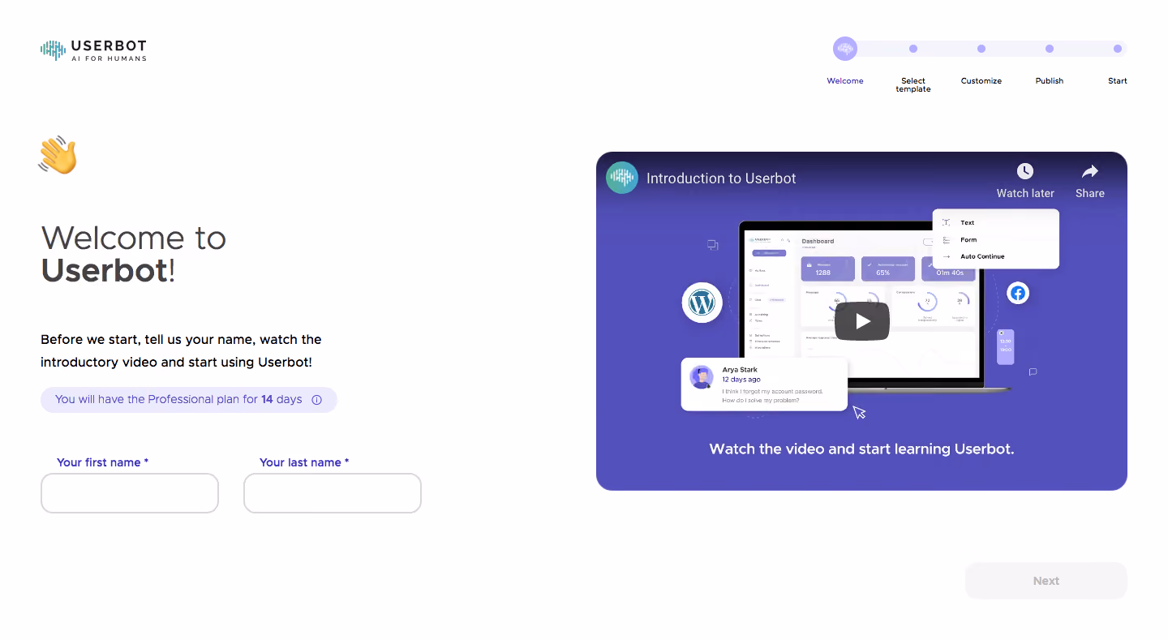The image size is (1168, 640).
Task: Click the Customize step label
Action: click(981, 81)
